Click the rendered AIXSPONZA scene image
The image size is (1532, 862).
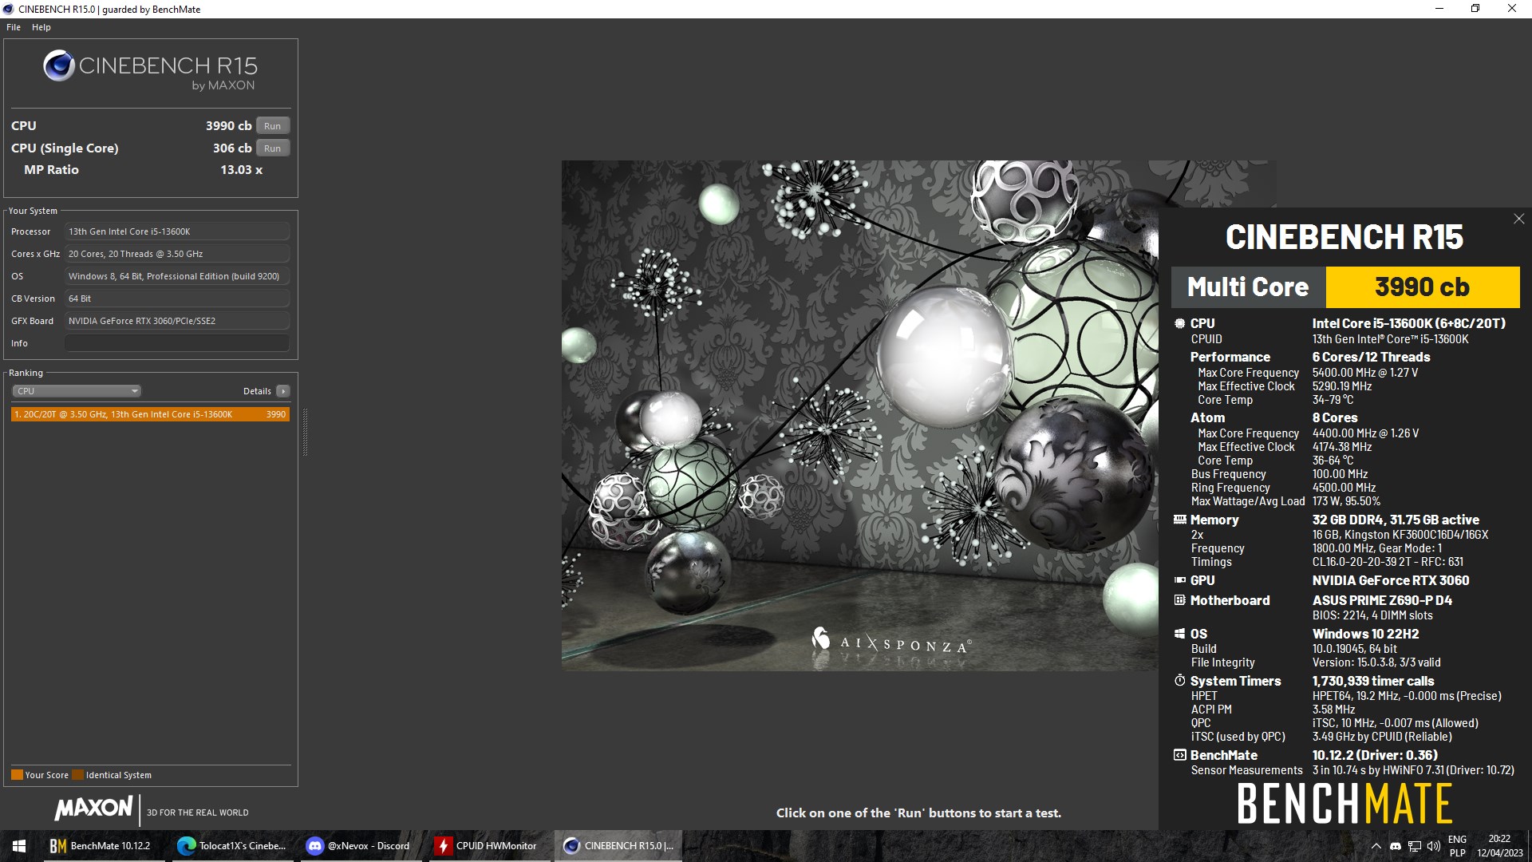(x=860, y=415)
